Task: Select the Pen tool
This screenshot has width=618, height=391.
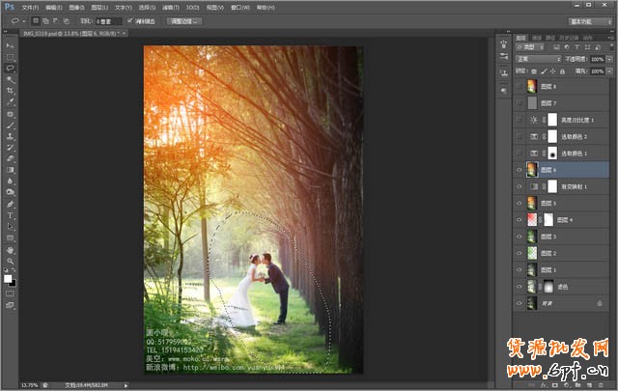Action: tap(10, 204)
